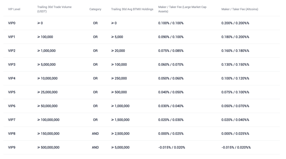Select the ≥ 500,000,000 trade volume cell
Screen dimensions: 286x159
pos(48,147)
